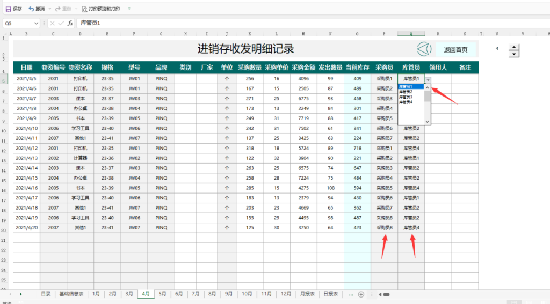This screenshot has width=550, height=304.
Task: Open the dropdown arrow of cell Q5
Action: [428, 80]
